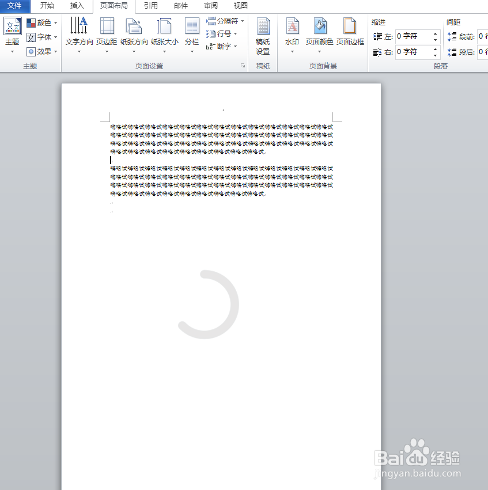Click the Page Color (页面颜色) icon
The height and width of the screenshot is (490, 488).
[320, 26]
